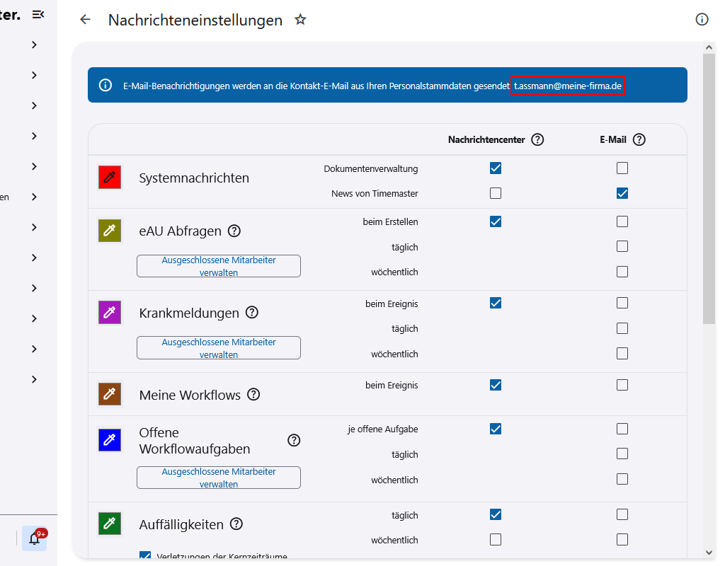Image resolution: width=725 pixels, height=566 pixels.
Task: Navigate back using the left arrow button
Action: click(x=84, y=19)
